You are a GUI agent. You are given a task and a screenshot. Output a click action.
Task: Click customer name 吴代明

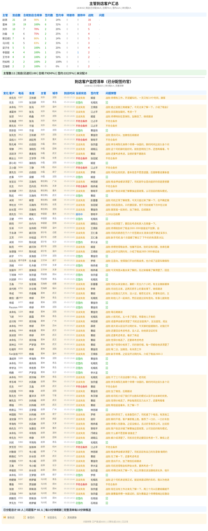12,288
